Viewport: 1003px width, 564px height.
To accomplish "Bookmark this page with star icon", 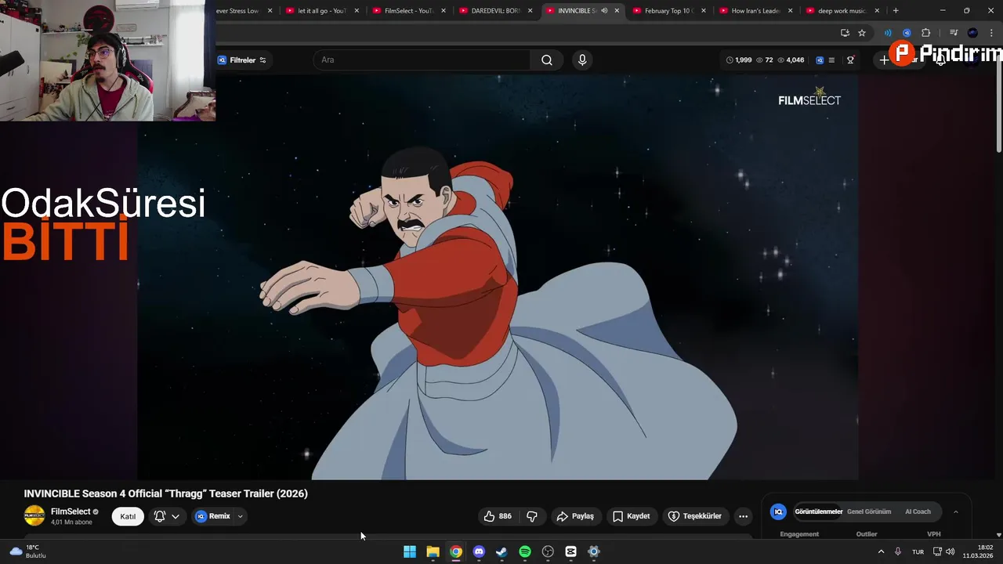I will point(862,33).
